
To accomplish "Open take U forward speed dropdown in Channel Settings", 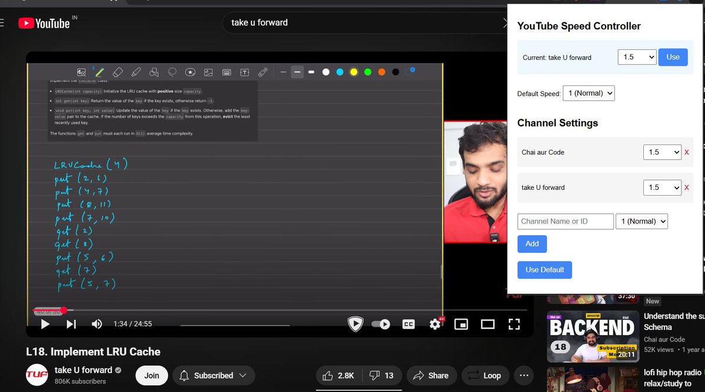I will pyautogui.click(x=662, y=187).
